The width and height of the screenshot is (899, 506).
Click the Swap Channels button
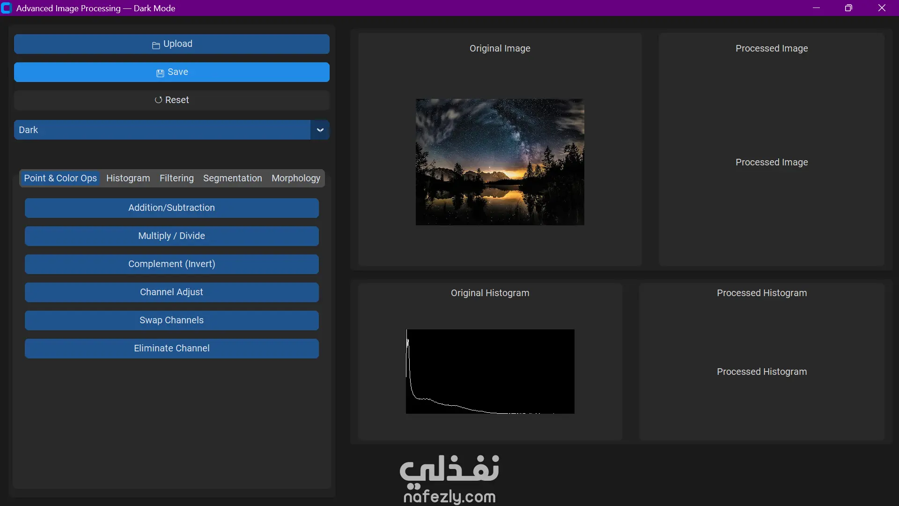(171, 320)
